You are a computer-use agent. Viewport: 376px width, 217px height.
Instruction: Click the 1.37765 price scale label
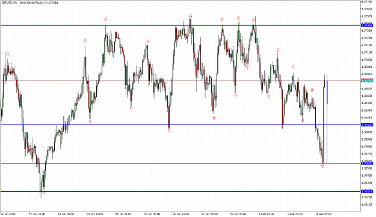tap(367, 2)
